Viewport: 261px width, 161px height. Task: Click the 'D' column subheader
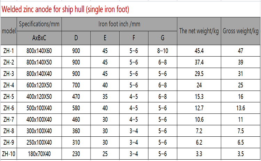tap(76, 38)
